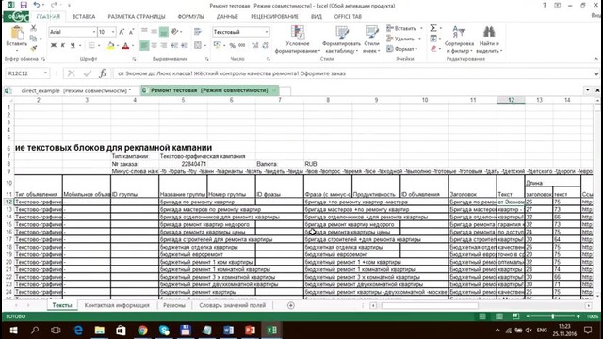Align cell text left
Image resolution: width=603 pixels, height=339 pixels.
click(144, 46)
